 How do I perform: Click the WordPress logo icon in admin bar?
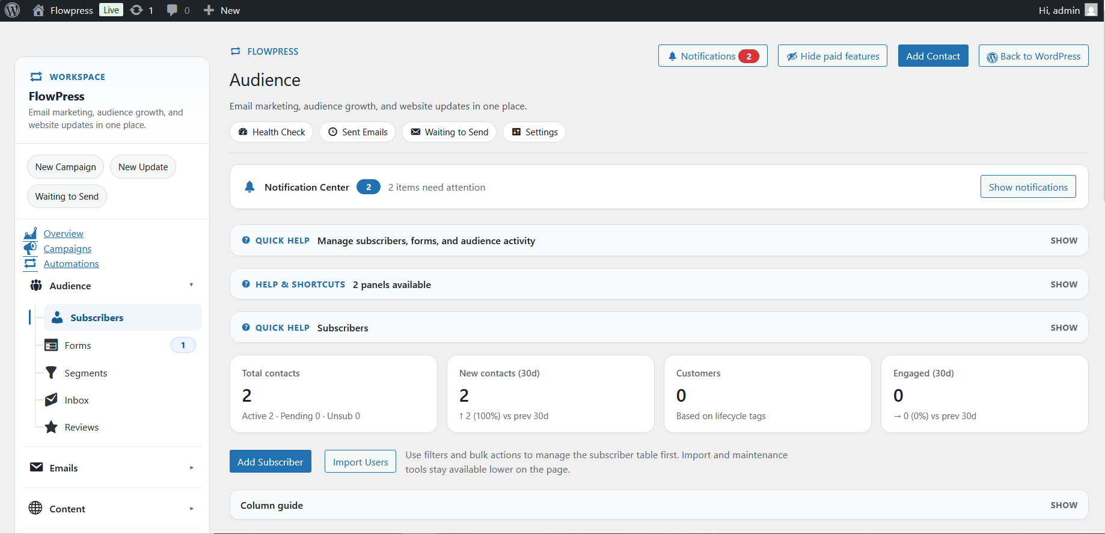[12, 10]
